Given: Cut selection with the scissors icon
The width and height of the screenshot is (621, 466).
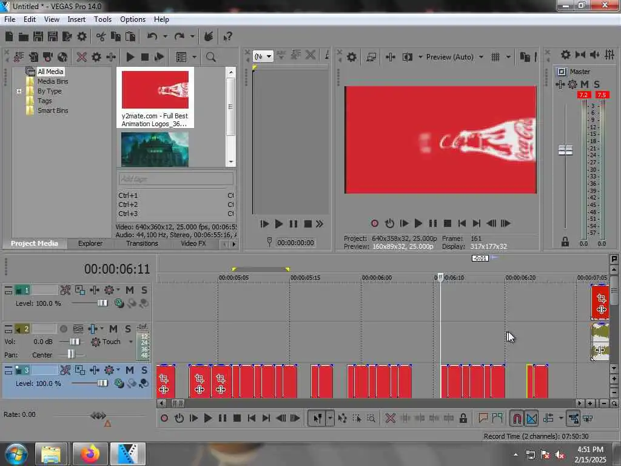Looking at the screenshot, I should [x=101, y=37].
